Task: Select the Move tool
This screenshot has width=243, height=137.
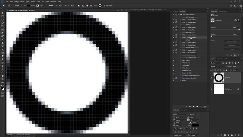Action: point(3,13)
